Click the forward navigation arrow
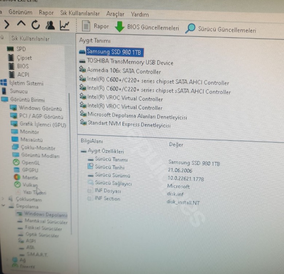This screenshot has width=284, height=274. (x=6, y=24)
